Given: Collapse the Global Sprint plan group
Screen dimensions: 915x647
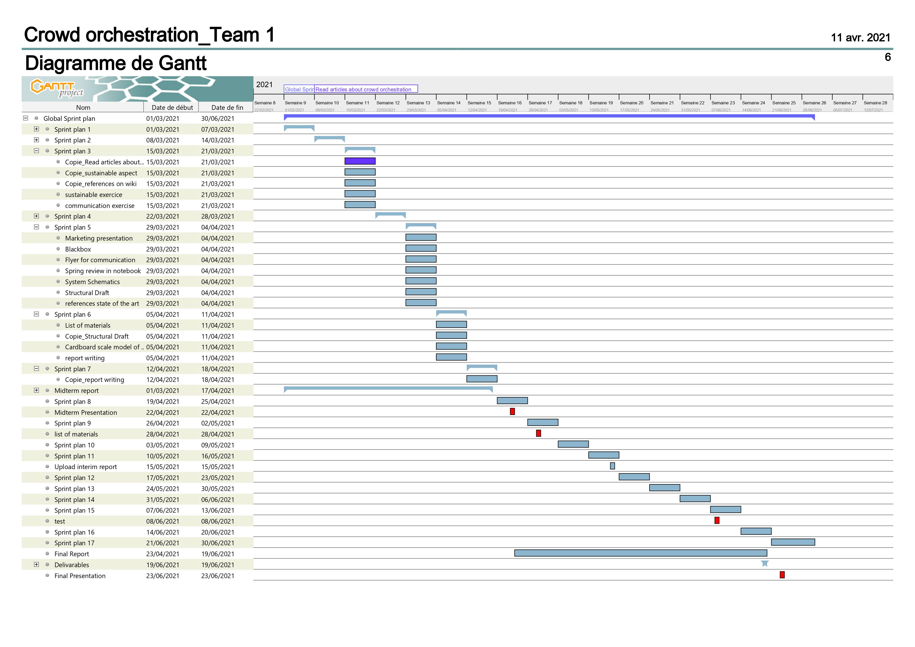Looking at the screenshot, I should tap(26, 118).
